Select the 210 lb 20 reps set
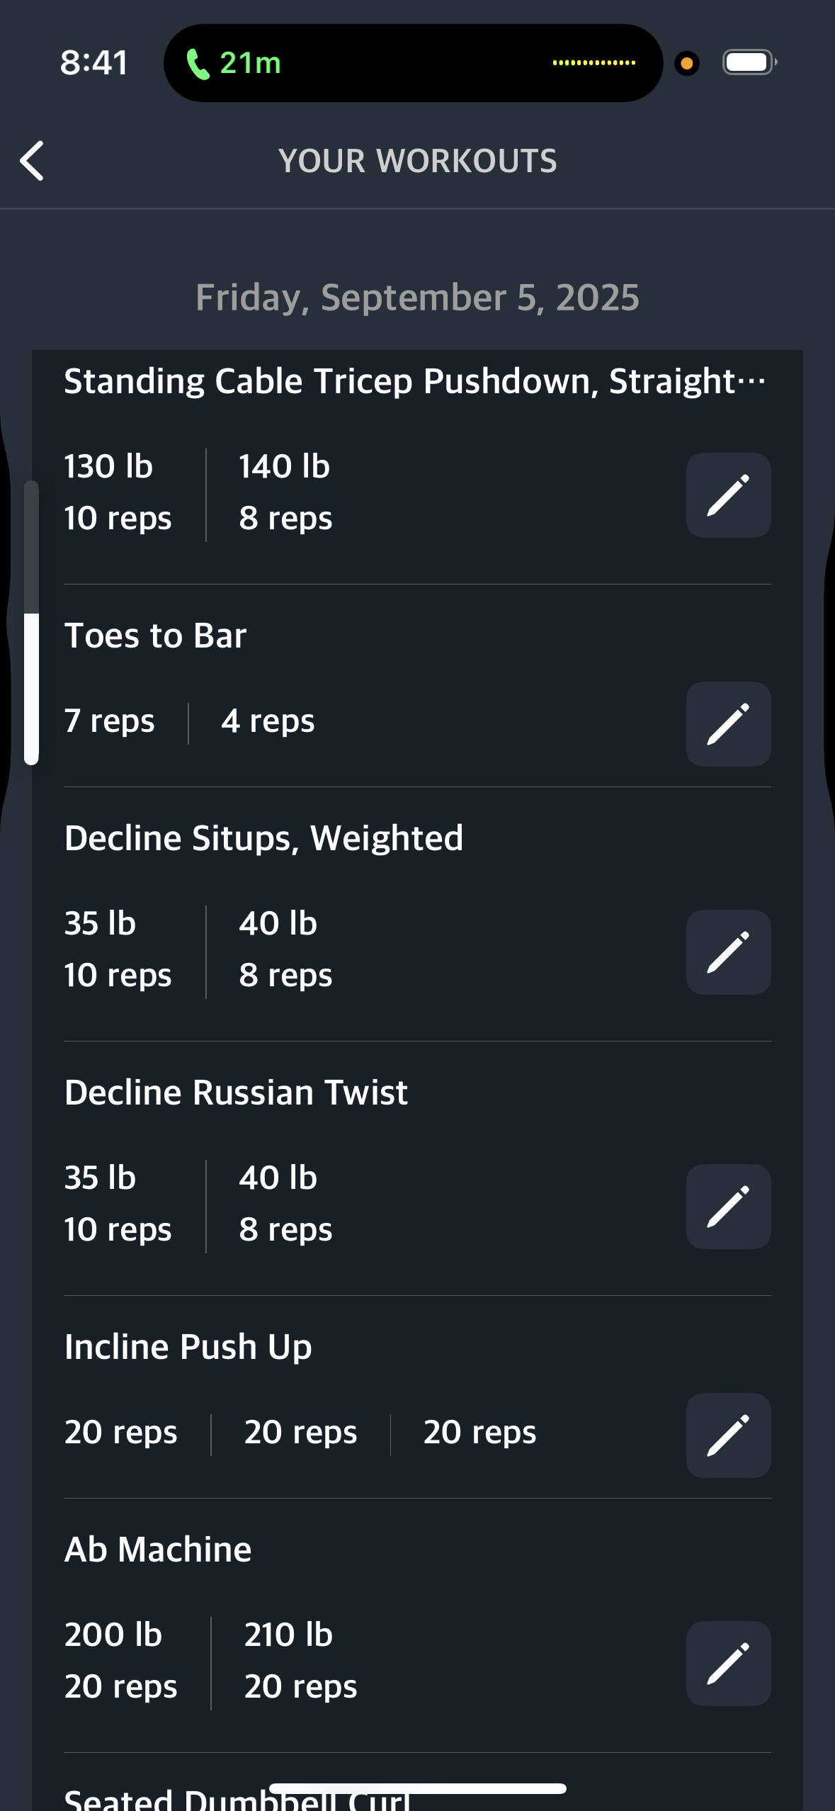 (x=300, y=1661)
